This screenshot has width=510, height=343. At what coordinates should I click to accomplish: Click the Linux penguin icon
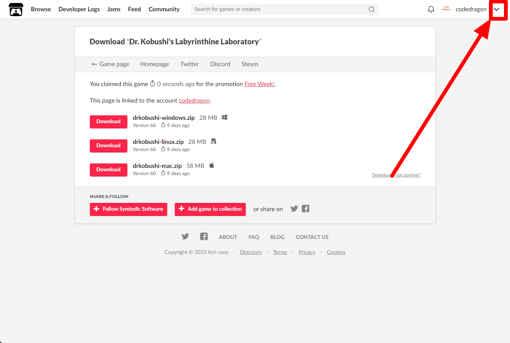click(x=213, y=141)
